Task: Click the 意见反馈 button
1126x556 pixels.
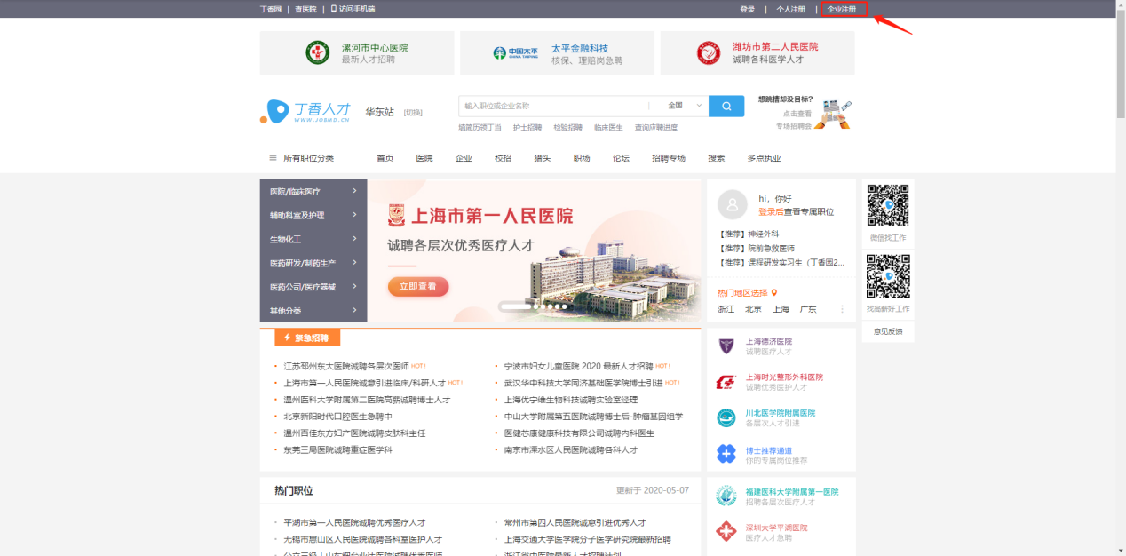Action: click(x=888, y=331)
